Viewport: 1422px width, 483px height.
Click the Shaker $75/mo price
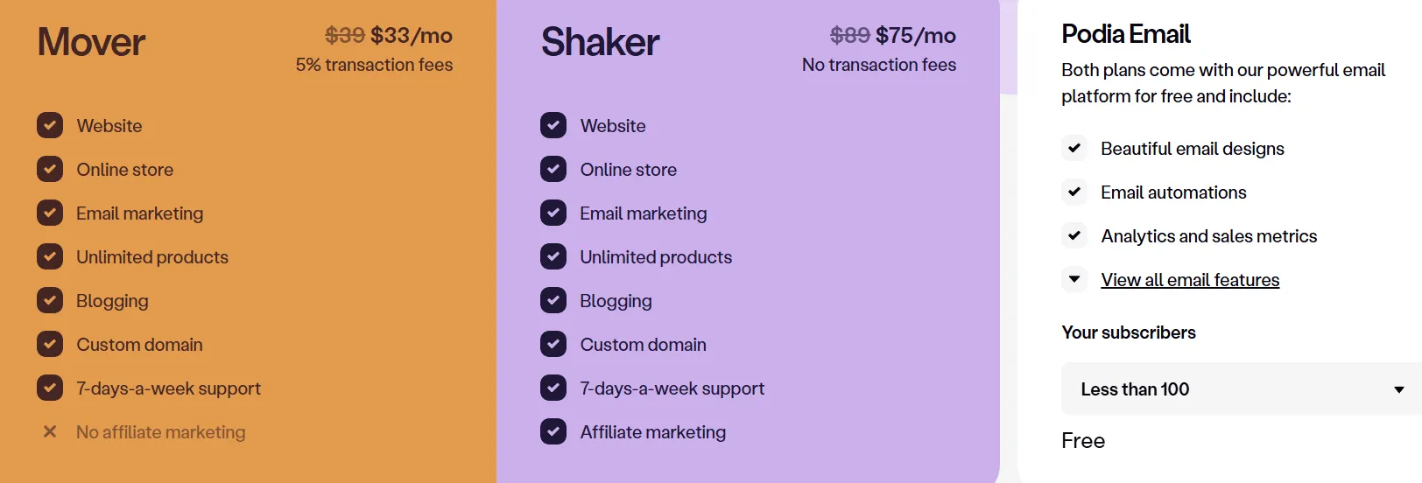pyautogui.click(x=915, y=36)
